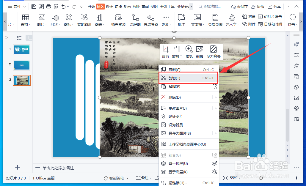Click the Redo arrow icon
306x186 pixels.
pyautogui.click(x=74, y=7)
